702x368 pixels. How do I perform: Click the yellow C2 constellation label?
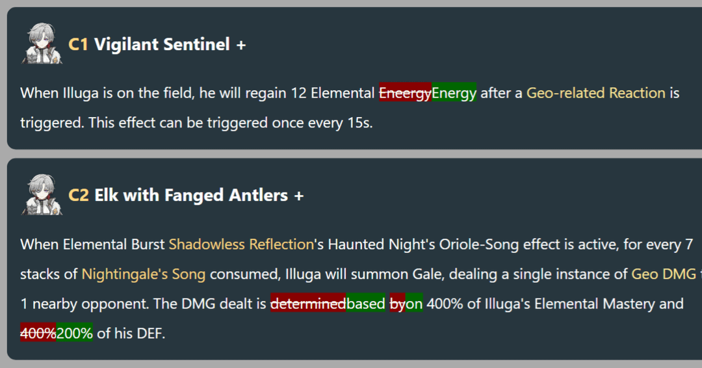tap(78, 196)
